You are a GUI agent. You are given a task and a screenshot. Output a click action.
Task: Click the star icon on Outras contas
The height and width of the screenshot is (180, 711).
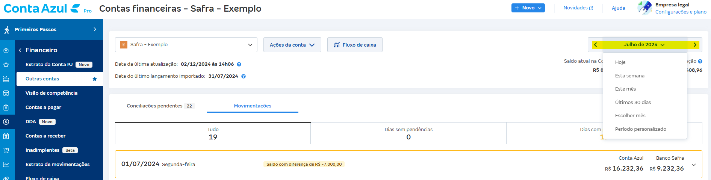pyautogui.click(x=95, y=79)
